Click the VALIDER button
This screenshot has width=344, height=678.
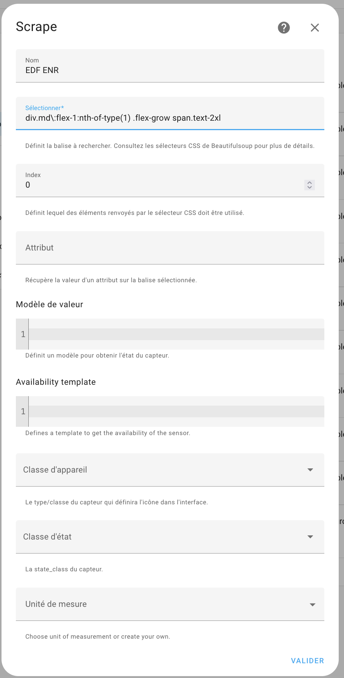pos(307,661)
